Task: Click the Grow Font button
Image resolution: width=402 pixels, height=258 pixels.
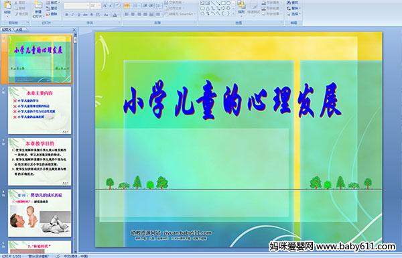Action: coord(105,5)
